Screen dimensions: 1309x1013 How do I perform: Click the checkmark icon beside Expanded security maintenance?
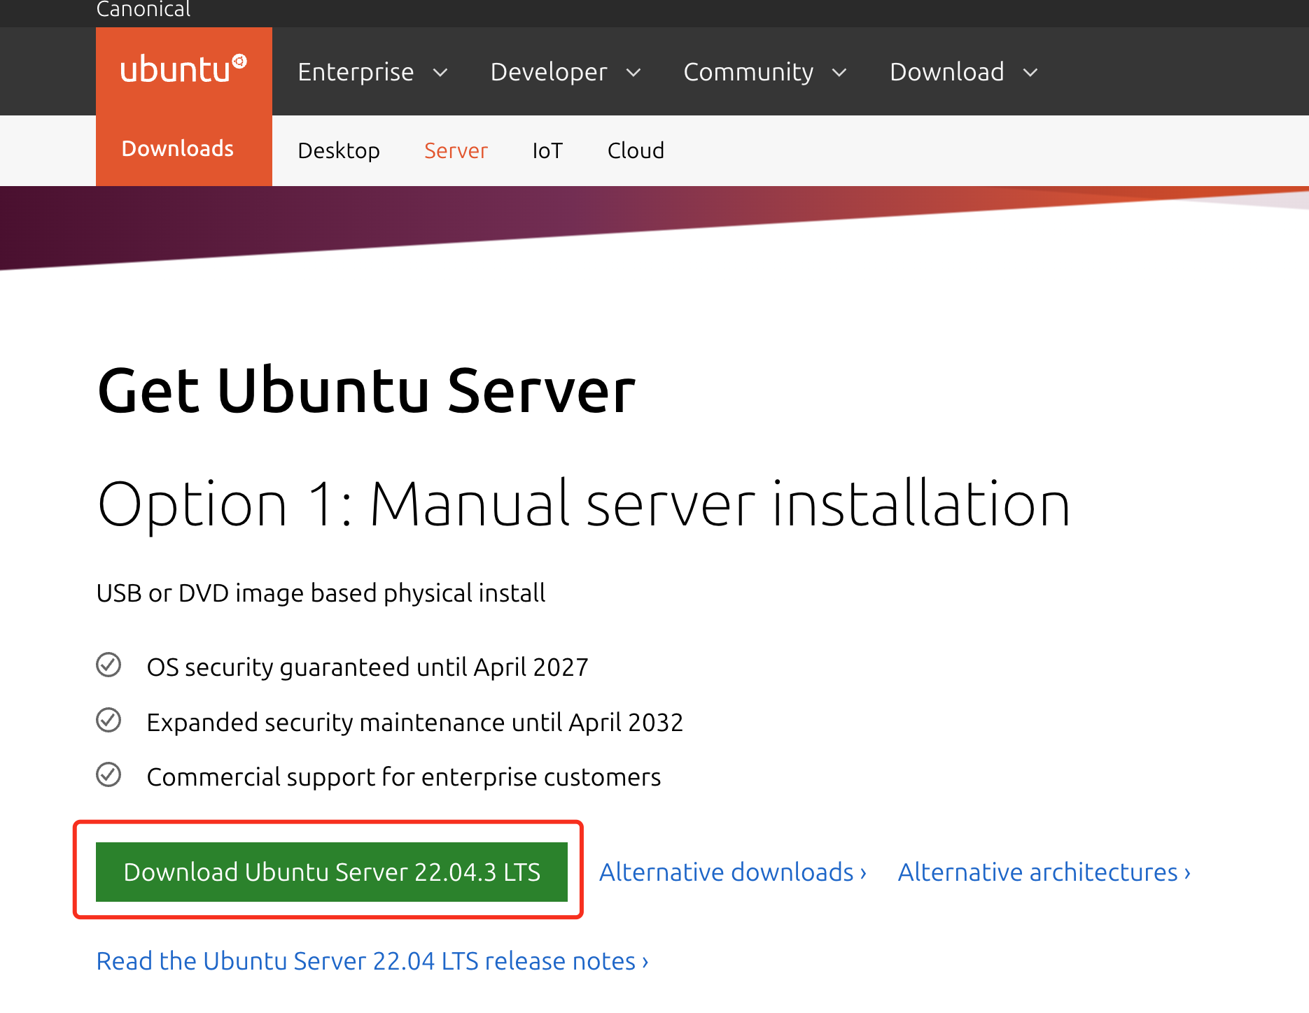point(108,720)
